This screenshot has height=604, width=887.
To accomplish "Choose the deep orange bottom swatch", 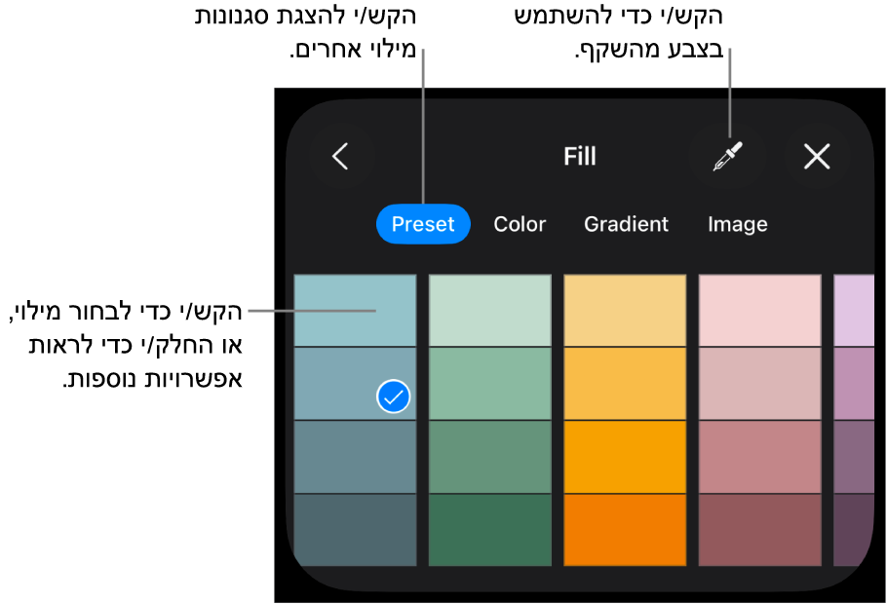I will [x=625, y=529].
